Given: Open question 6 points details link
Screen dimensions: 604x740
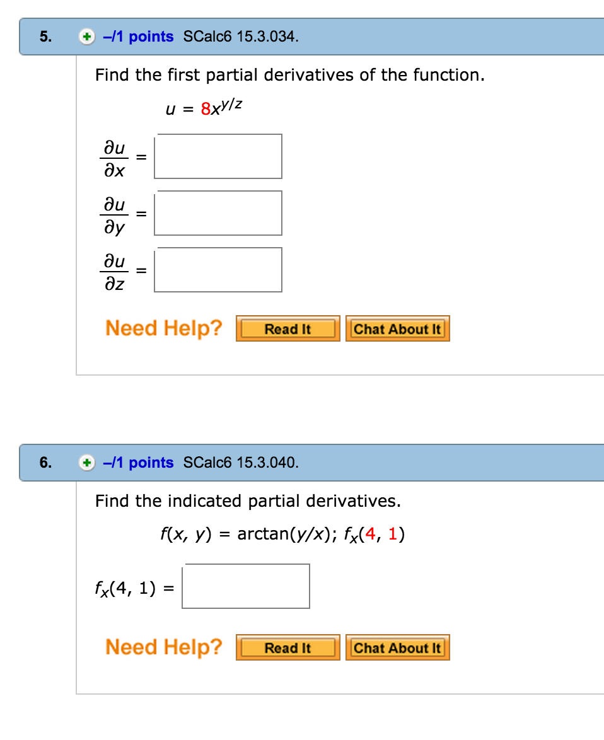Looking at the screenshot, I should tap(138, 463).
